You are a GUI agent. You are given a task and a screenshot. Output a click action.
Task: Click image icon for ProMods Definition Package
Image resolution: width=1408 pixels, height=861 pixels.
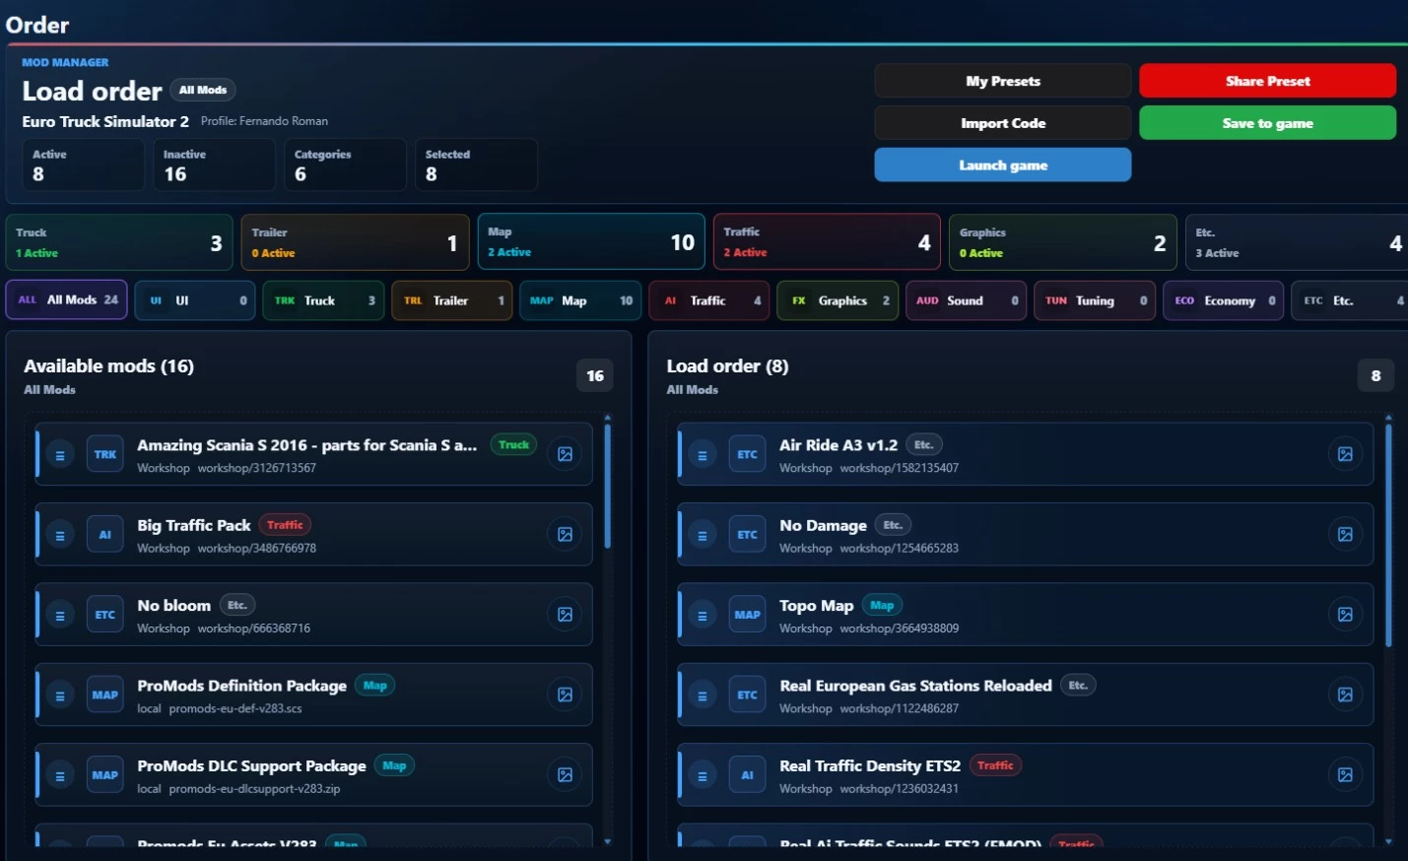(565, 695)
